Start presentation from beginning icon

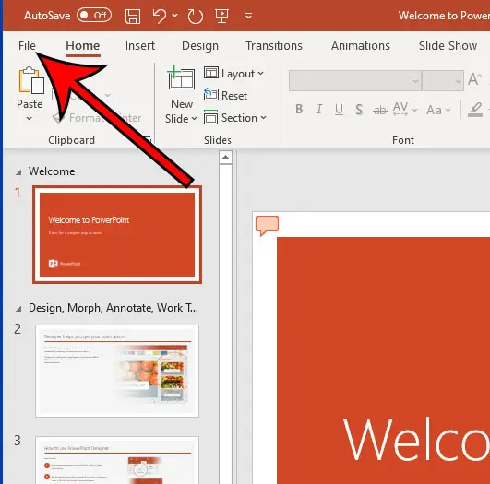(x=221, y=16)
